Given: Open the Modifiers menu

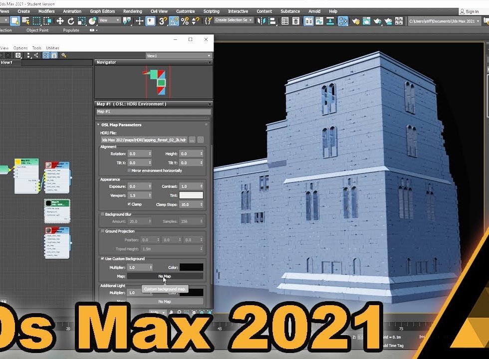Looking at the screenshot, I should (46, 11).
